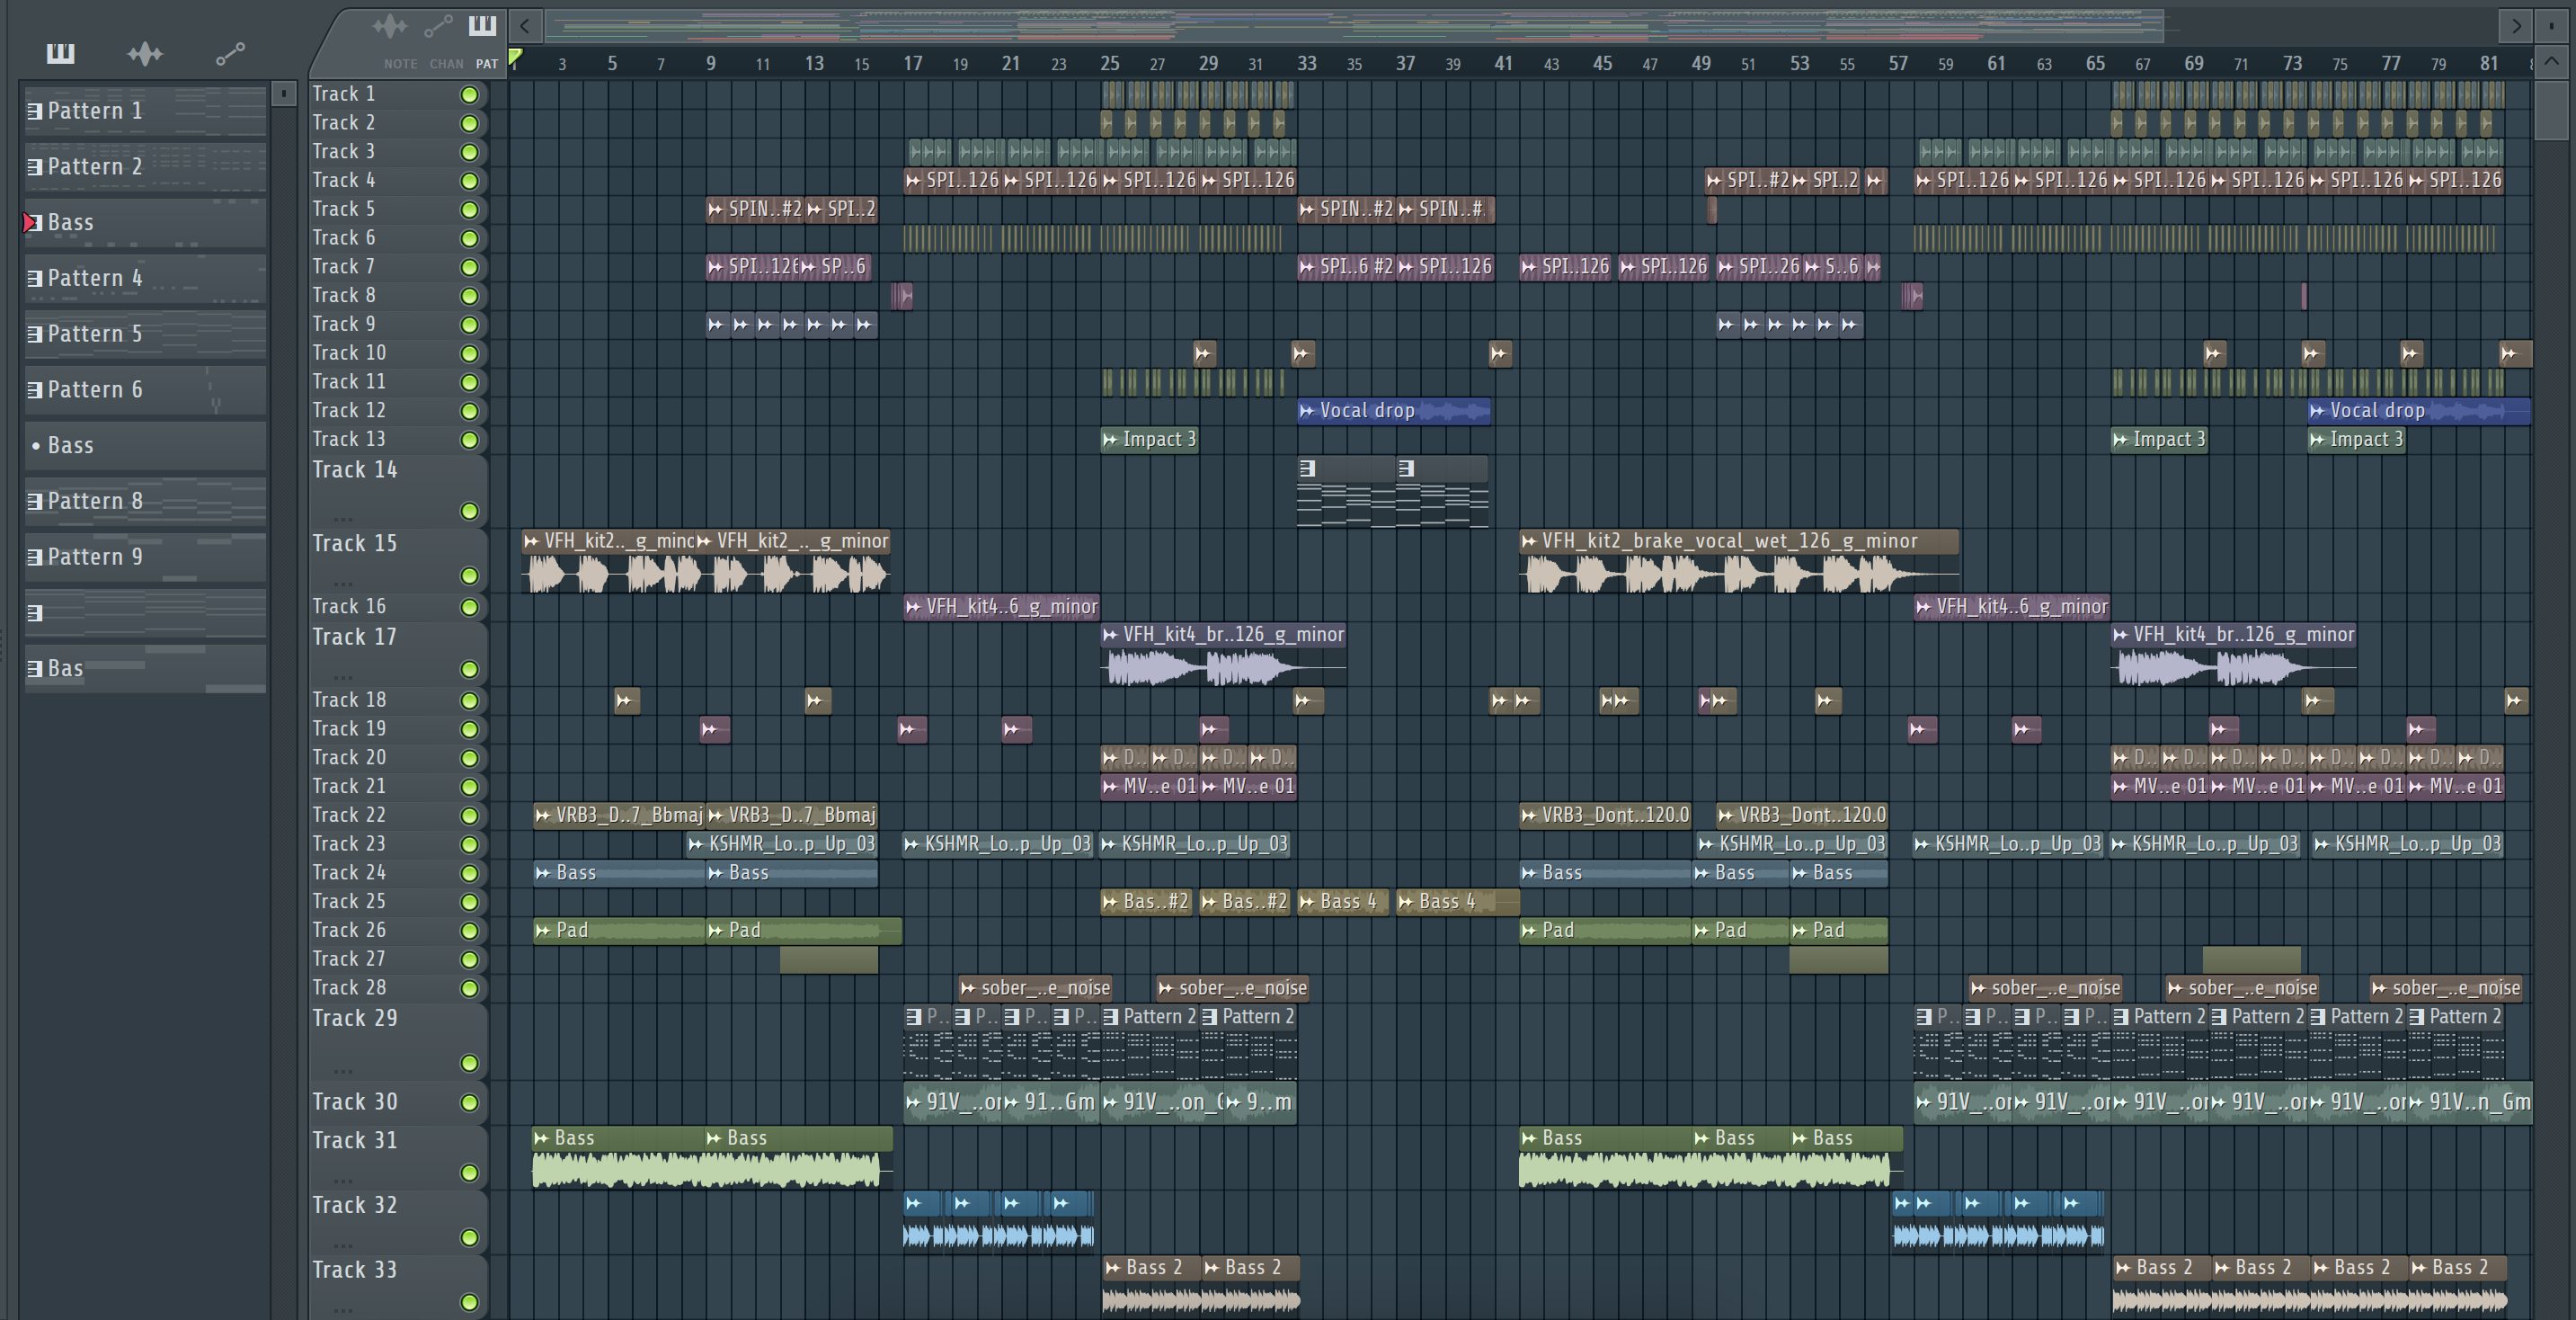This screenshot has width=2576, height=1320.
Task: Select the audio waveform picker icon
Action: click(x=145, y=53)
